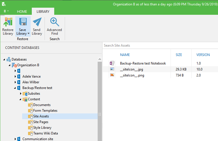The height and width of the screenshot is (141, 218).
Task: Click the Site Assets folder icon
Action: click(x=30, y=116)
